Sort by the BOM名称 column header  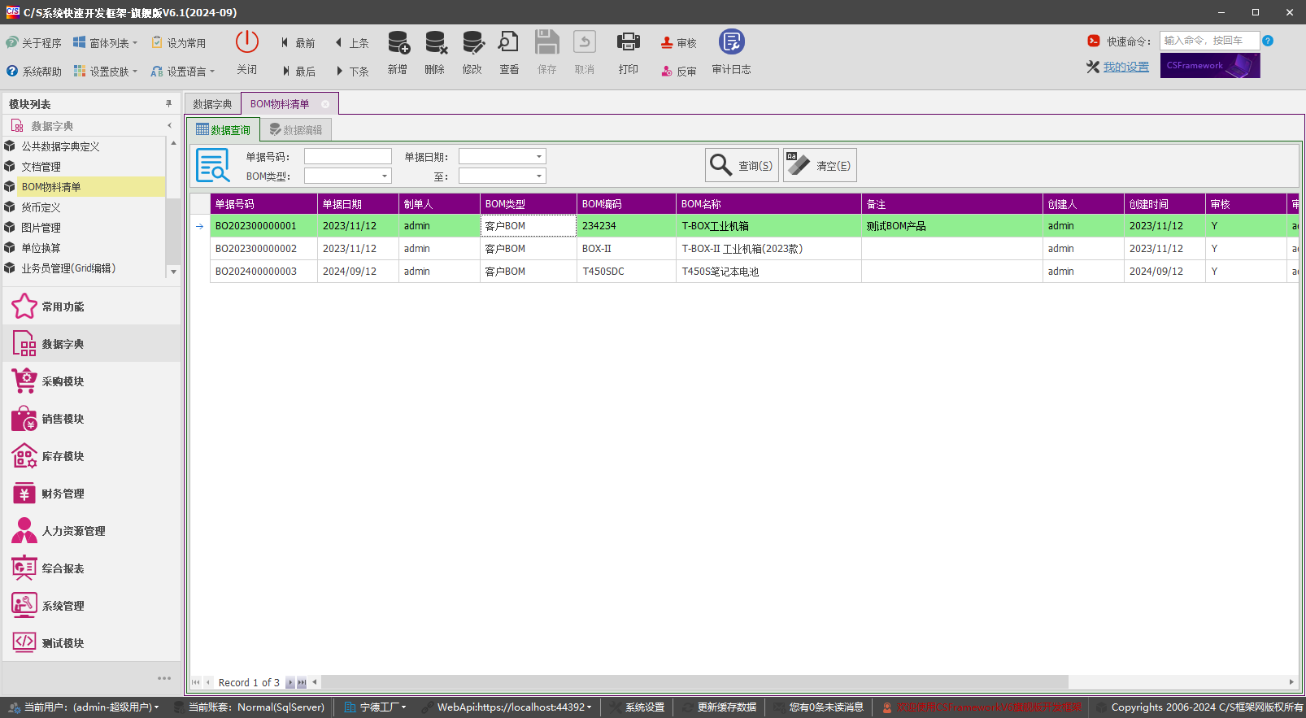point(768,204)
